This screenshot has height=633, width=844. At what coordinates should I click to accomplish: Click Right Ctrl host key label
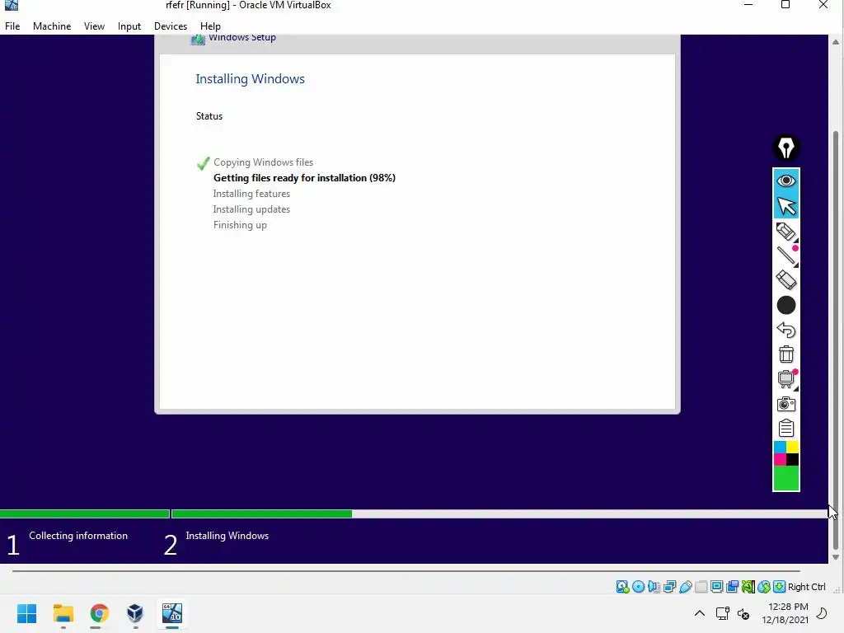click(806, 587)
